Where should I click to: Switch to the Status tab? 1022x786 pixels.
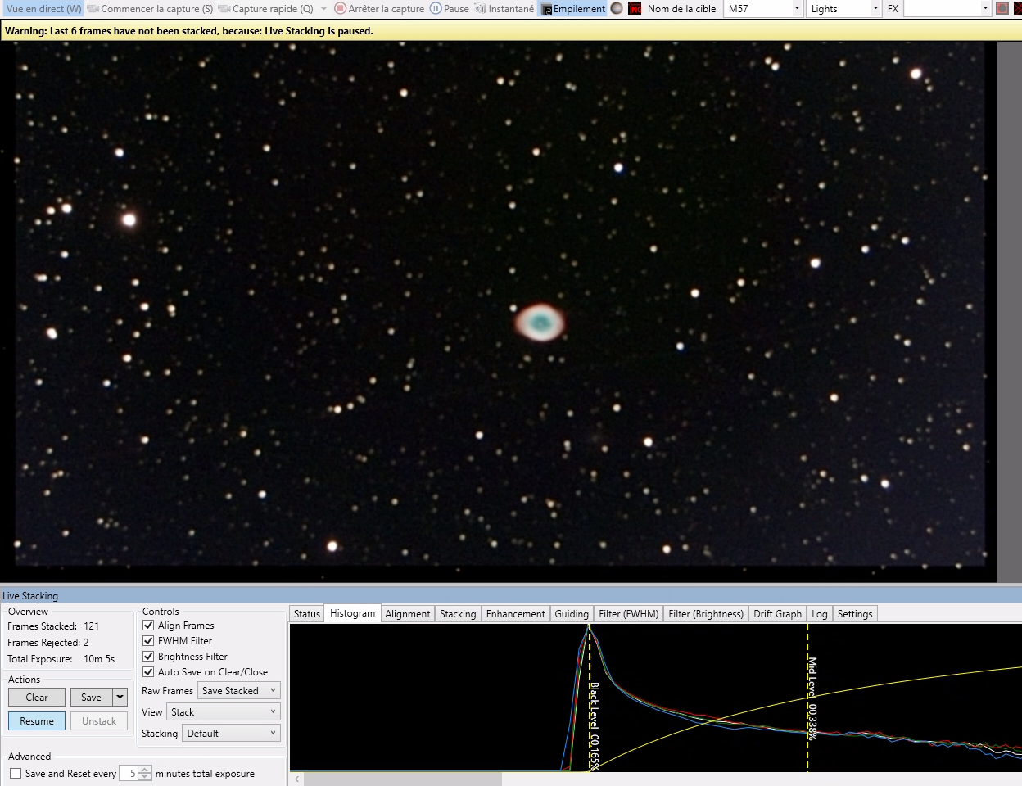point(307,614)
